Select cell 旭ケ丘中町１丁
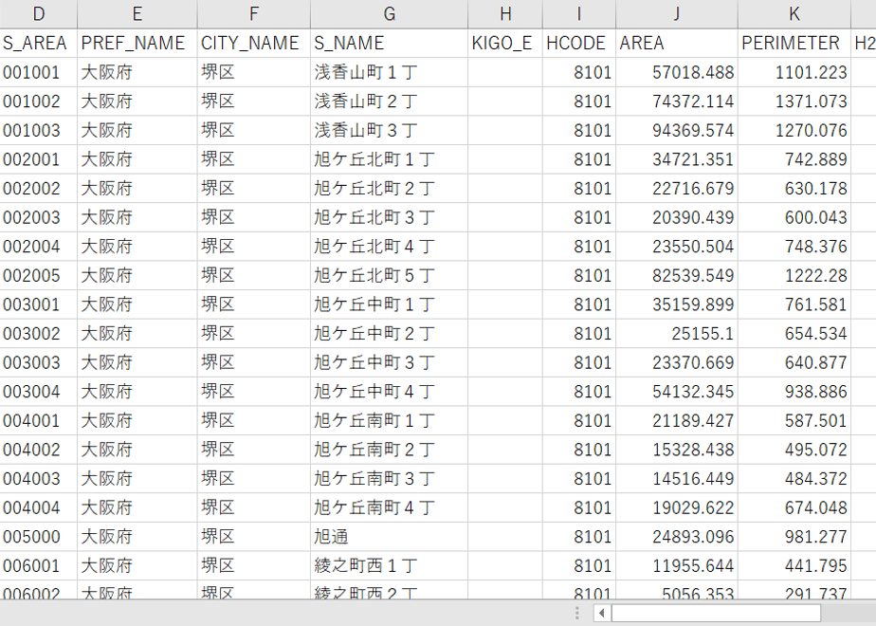This screenshot has height=626, width=876. pyautogui.click(x=390, y=304)
